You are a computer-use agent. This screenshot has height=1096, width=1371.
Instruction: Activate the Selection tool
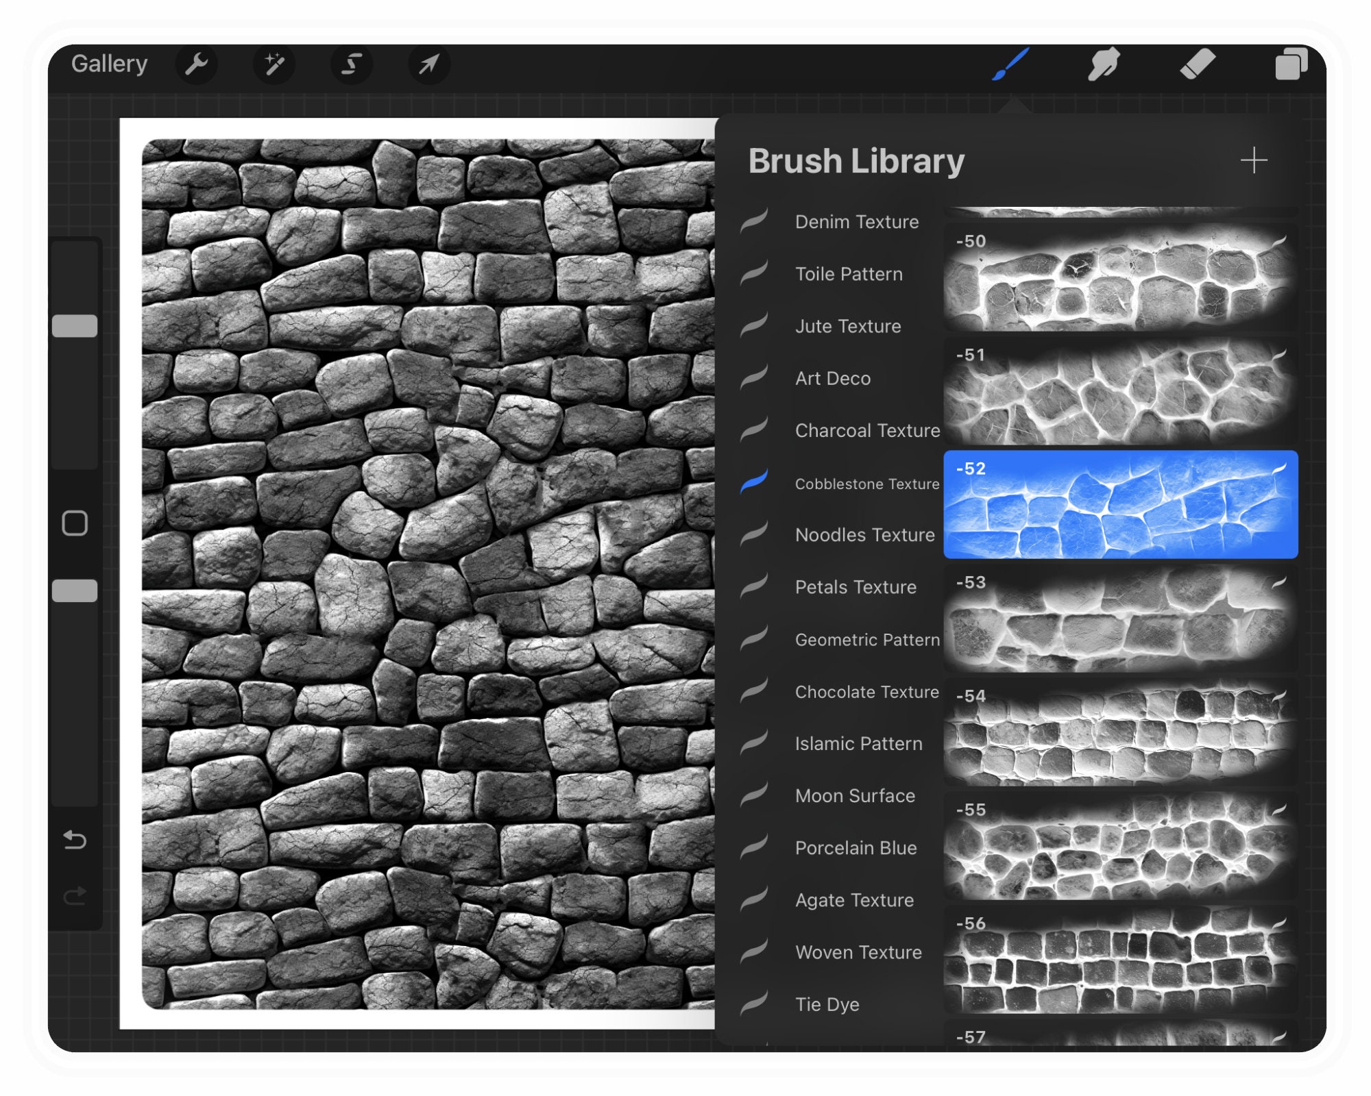[x=352, y=65]
